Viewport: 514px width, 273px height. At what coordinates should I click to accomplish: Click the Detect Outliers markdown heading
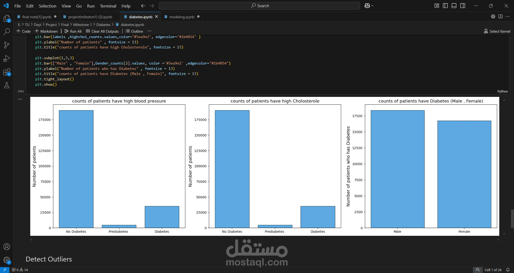(x=49, y=259)
